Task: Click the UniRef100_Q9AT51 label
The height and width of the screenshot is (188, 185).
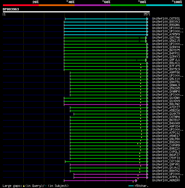Action: point(166,82)
